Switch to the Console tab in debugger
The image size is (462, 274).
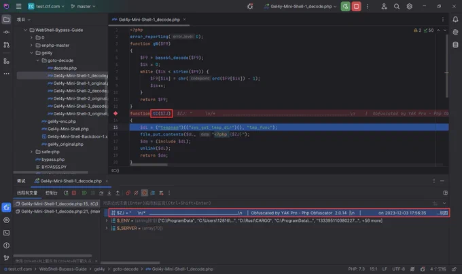click(51, 193)
